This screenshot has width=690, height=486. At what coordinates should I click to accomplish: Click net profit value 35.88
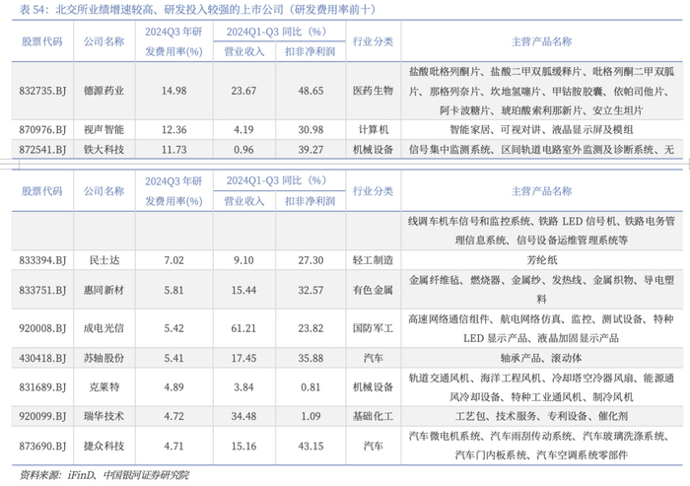point(310,358)
